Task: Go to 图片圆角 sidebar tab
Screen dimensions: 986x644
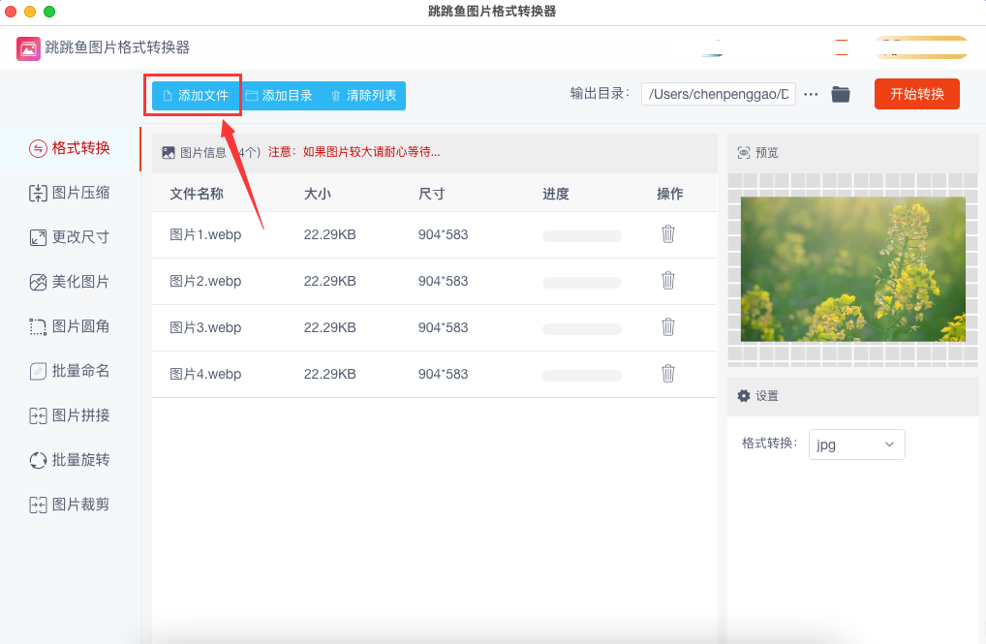Action: 70,326
